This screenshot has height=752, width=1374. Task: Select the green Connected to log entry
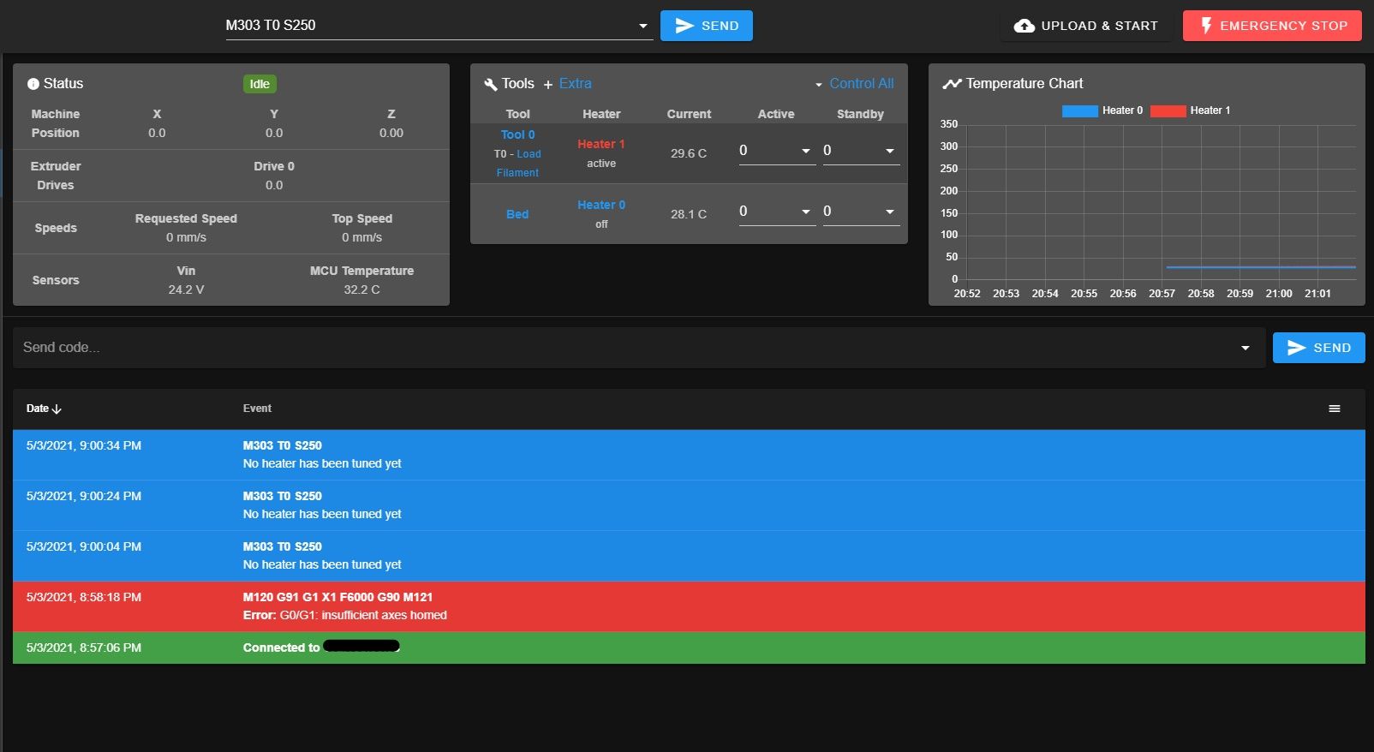(x=689, y=648)
